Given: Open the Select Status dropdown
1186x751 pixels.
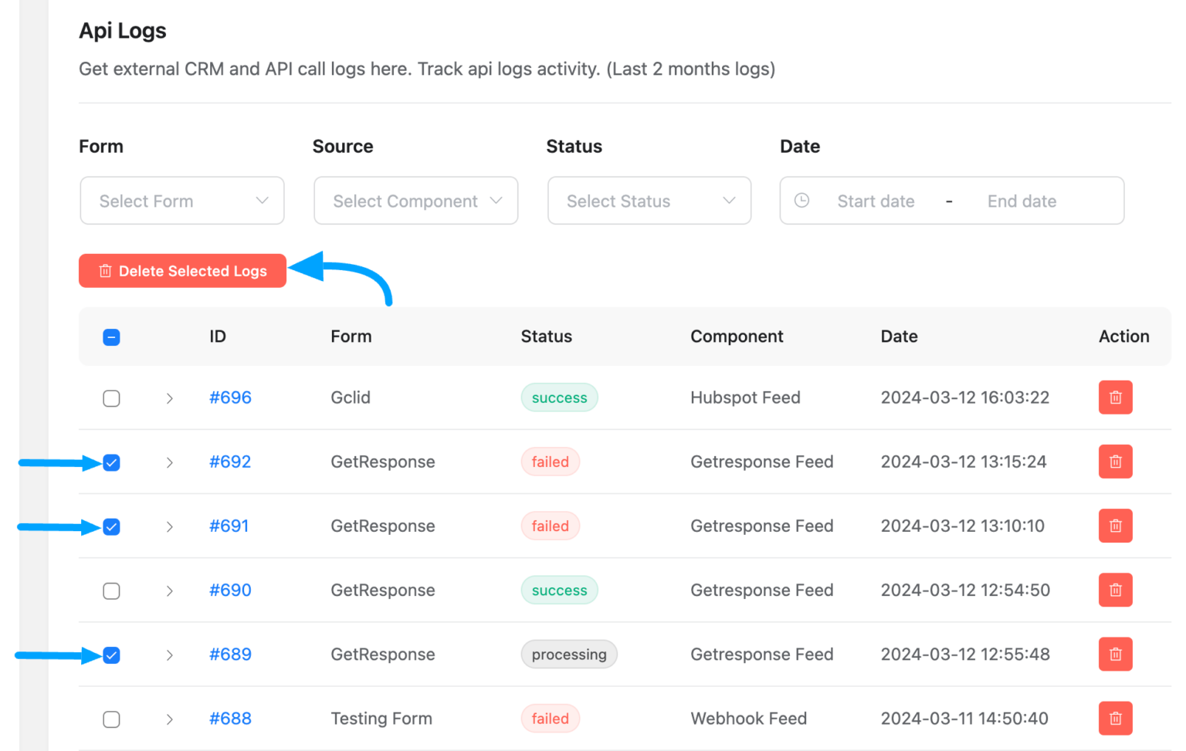Looking at the screenshot, I should 649,201.
